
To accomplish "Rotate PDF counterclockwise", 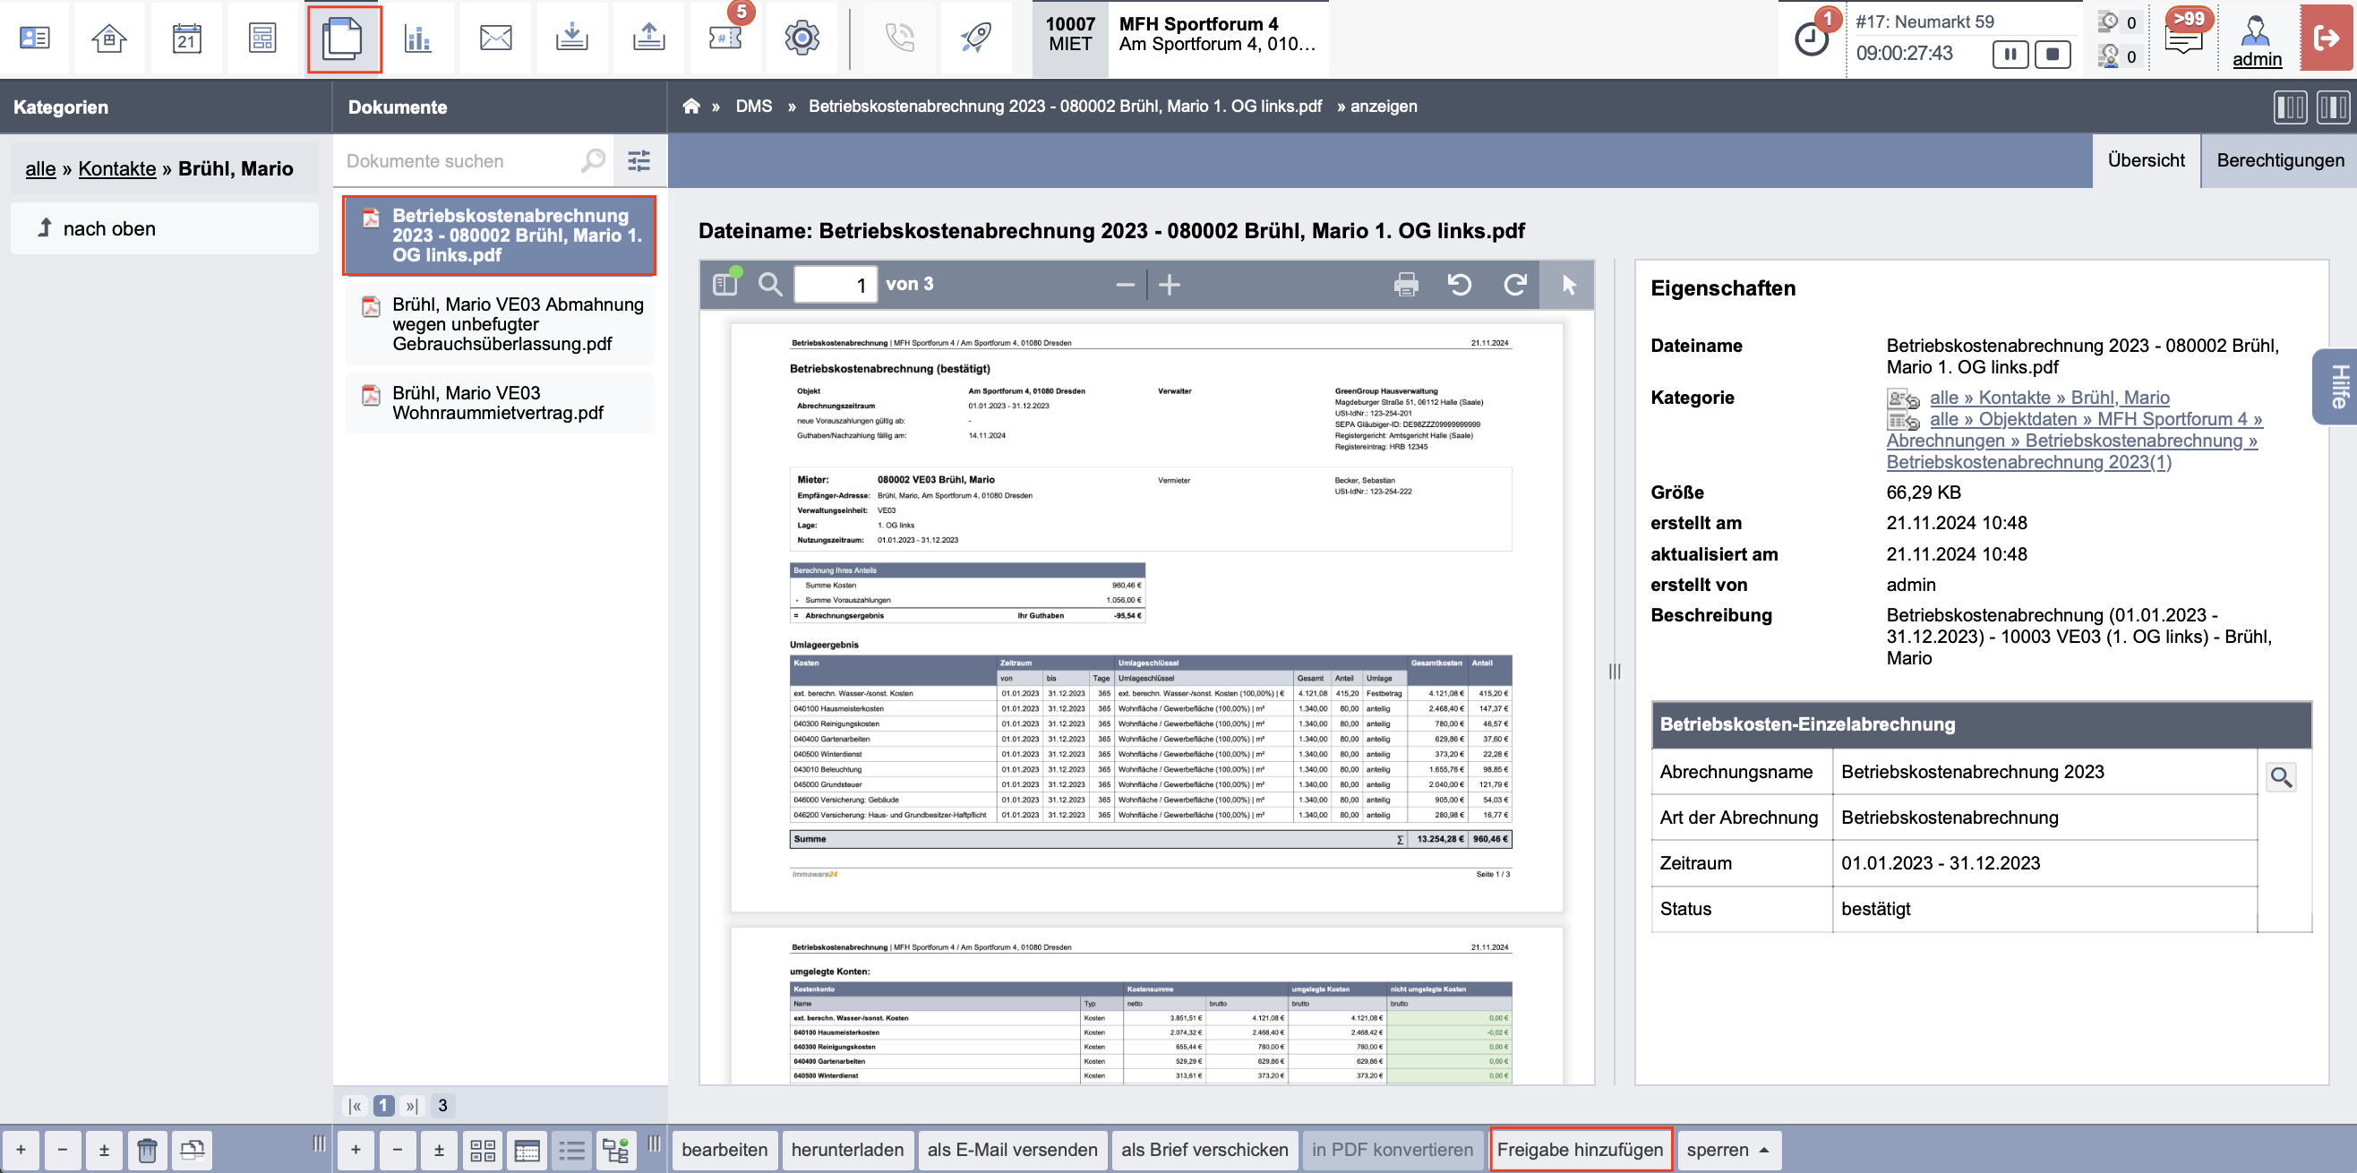I will 1460,285.
